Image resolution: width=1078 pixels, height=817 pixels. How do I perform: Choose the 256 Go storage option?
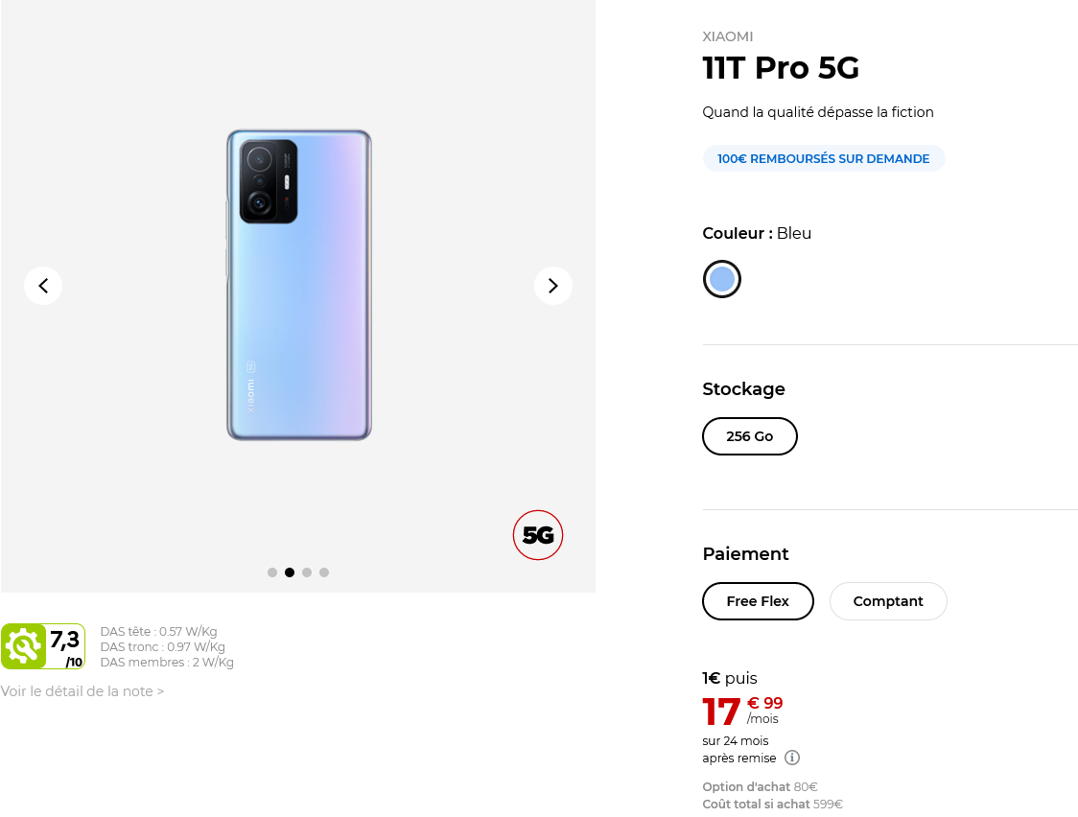pos(750,436)
